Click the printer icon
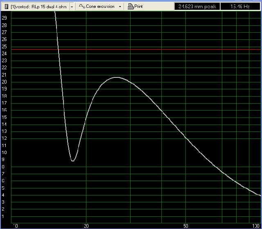Image resolution: width=262 pixels, height=229 pixels. (x=131, y=7)
